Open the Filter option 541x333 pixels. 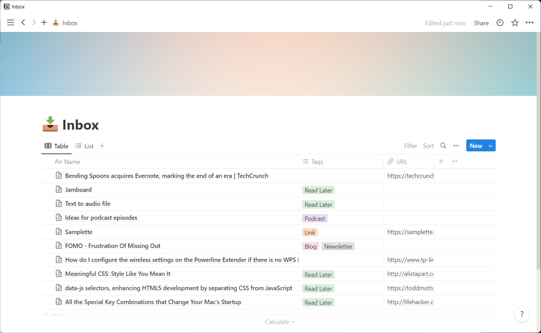(411, 146)
